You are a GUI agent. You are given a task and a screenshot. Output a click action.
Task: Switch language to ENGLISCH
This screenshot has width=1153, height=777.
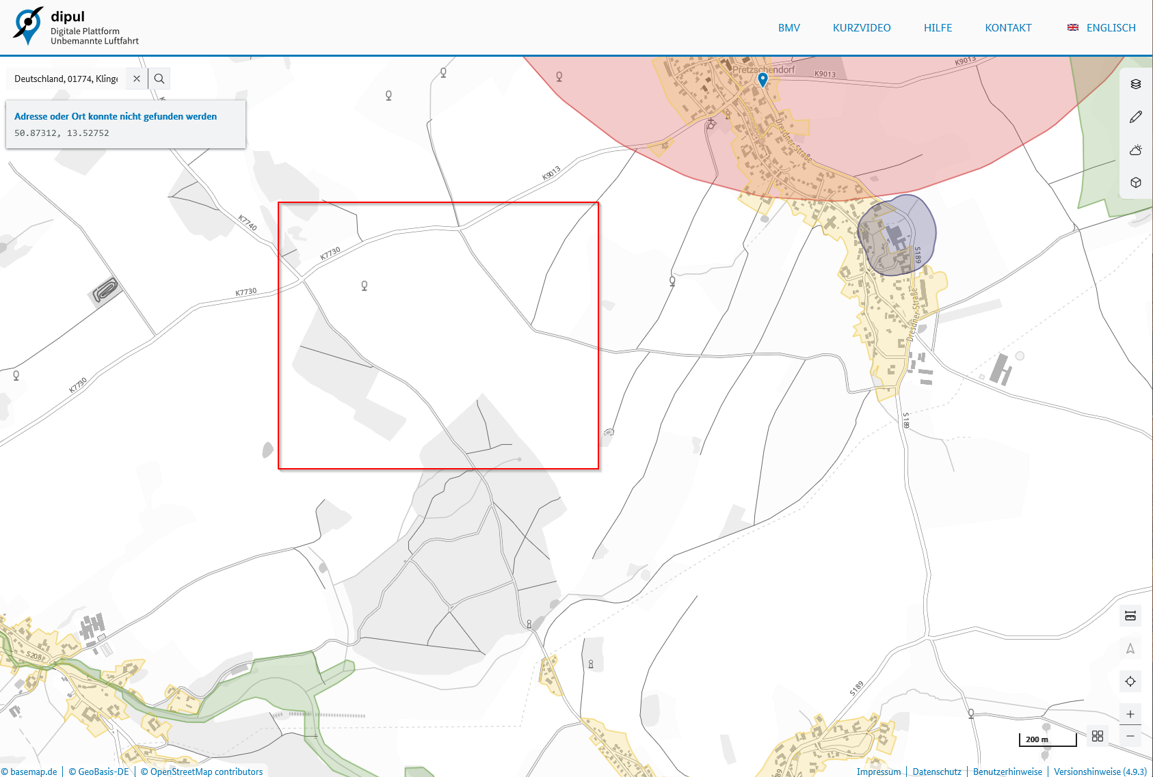point(1102,28)
